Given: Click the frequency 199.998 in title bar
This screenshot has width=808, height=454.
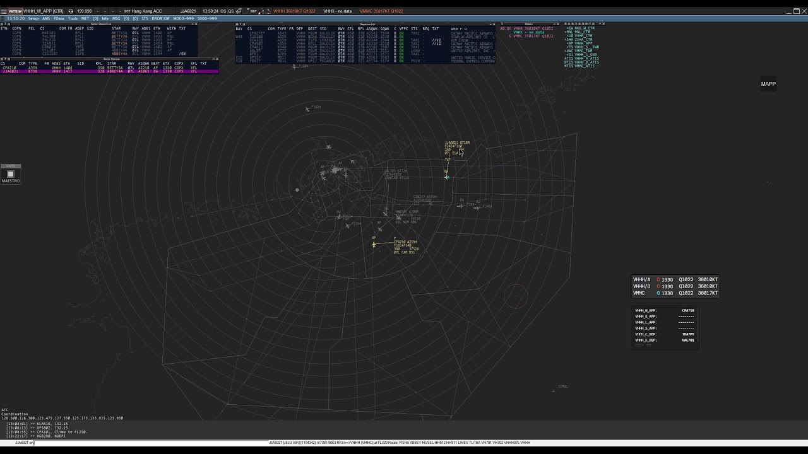Looking at the screenshot, I should pos(84,11).
